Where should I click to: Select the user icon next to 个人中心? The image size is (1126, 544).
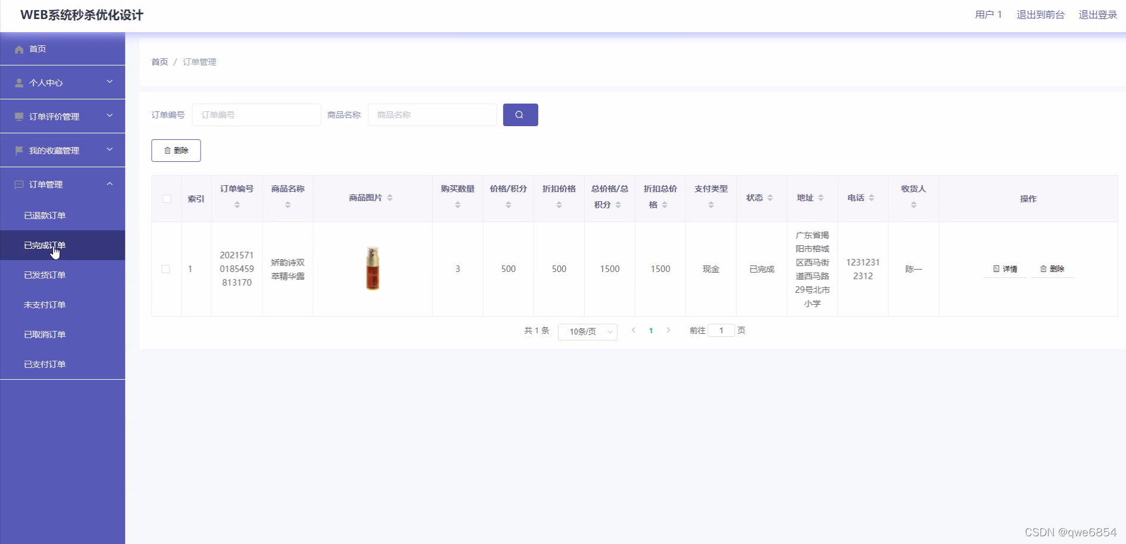tap(18, 82)
